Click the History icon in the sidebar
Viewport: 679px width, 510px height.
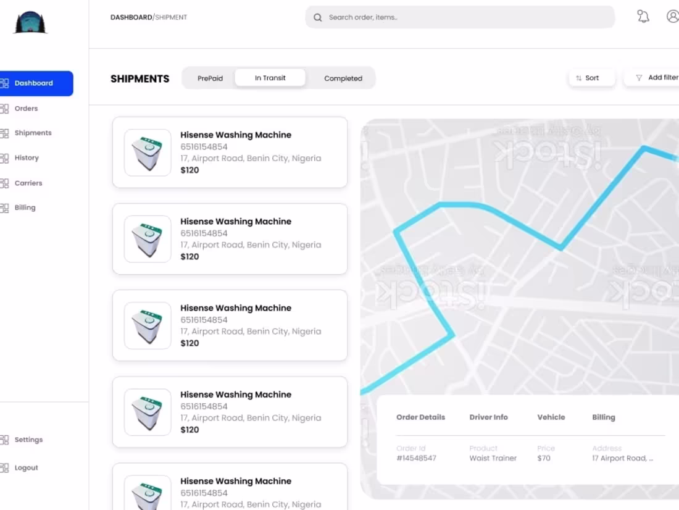[6, 157]
